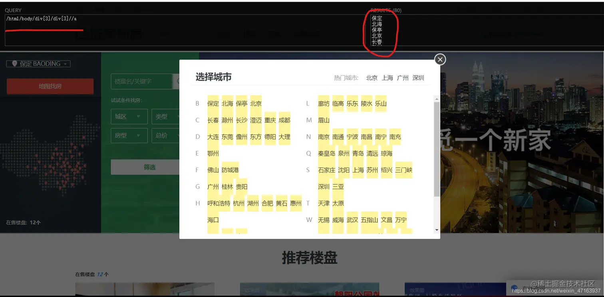This screenshot has height=297, width=604.
Task: Open the 房型 layout dropdown
Action: (x=129, y=136)
